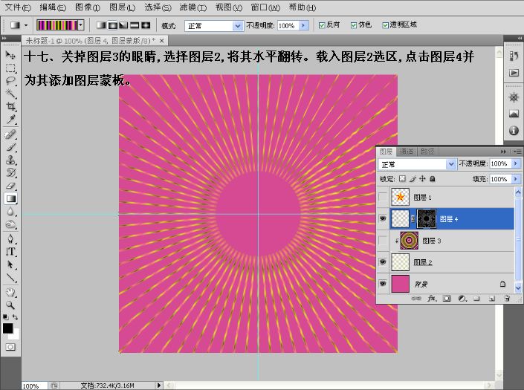Open 填充 fill slider arrow
The width and height of the screenshot is (524, 390).
click(516, 179)
